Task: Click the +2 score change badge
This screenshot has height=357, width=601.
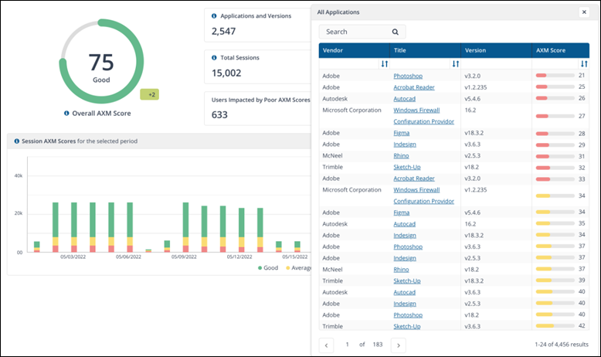Action: (149, 94)
